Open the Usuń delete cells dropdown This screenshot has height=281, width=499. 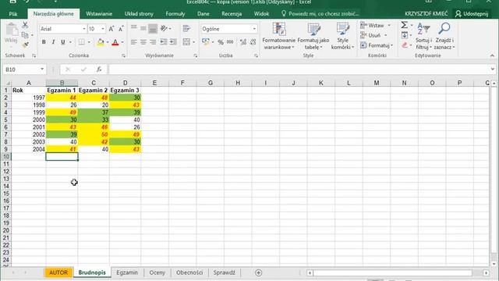click(385, 35)
